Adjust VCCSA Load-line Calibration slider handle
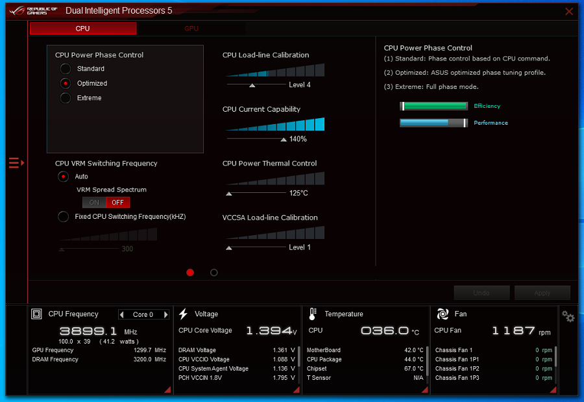The image size is (584, 402). [x=229, y=248]
